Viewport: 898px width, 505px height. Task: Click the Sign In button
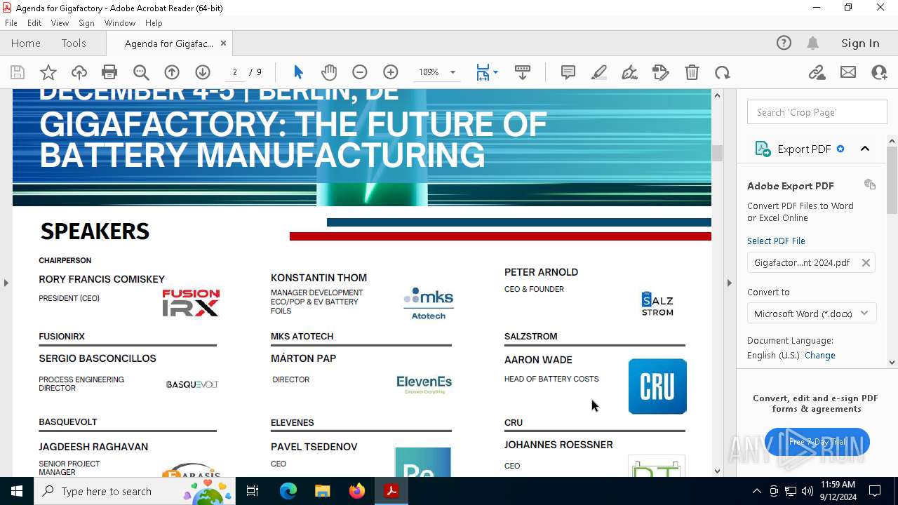(860, 43)
